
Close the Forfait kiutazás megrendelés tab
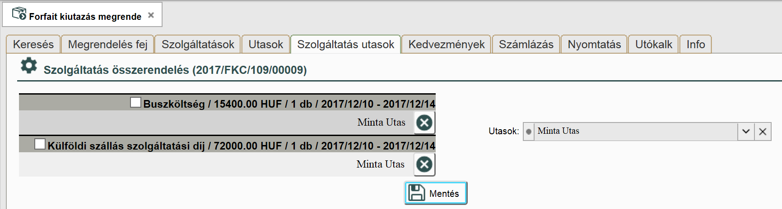[151, 15]
